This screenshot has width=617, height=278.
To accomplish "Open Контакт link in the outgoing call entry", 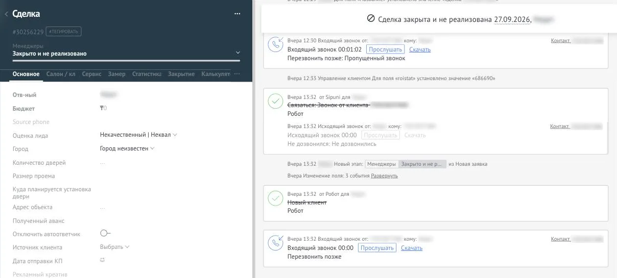I will 560,126.
